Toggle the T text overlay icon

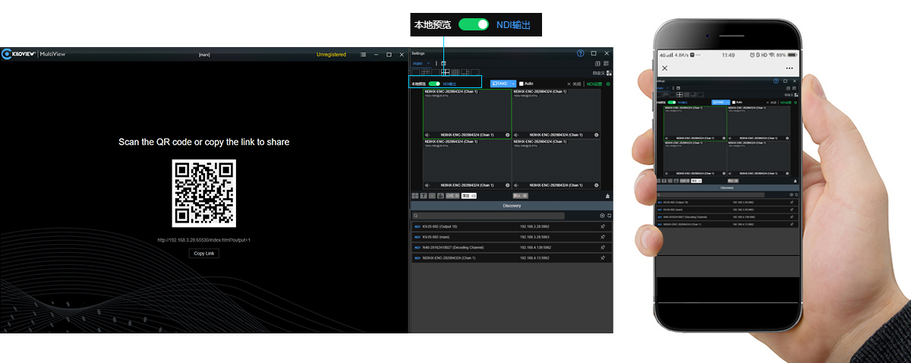point(424,196)
